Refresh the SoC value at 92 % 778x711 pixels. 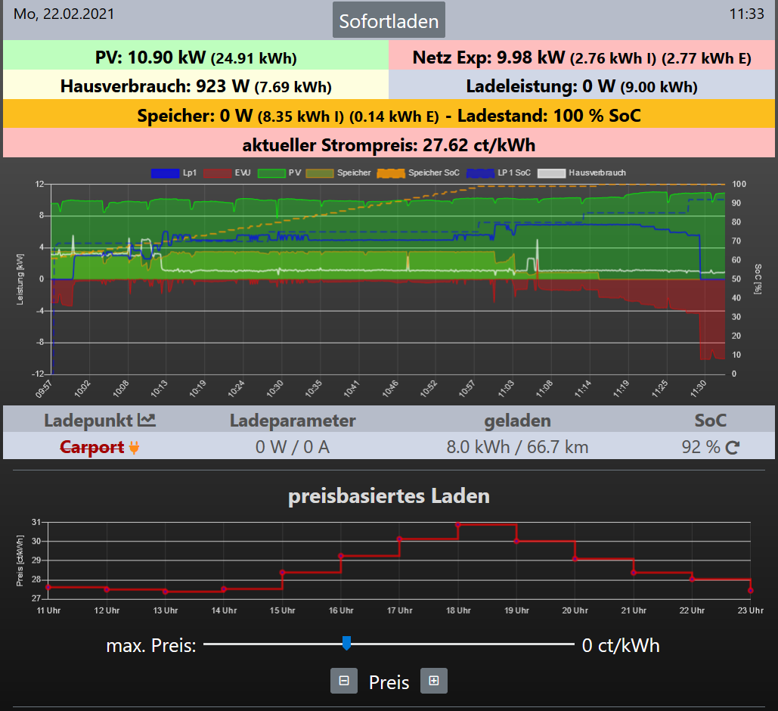pos(732,448)
